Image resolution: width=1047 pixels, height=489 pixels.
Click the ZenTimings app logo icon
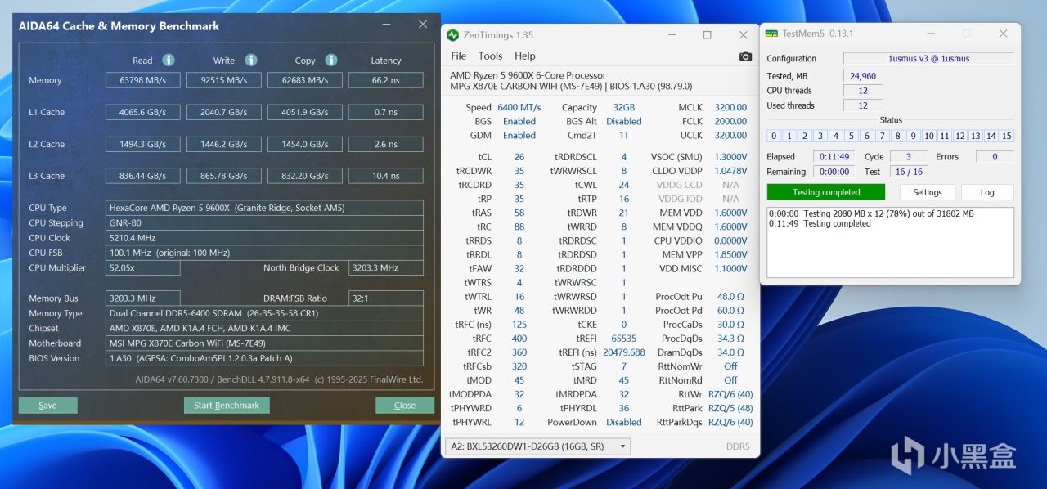pos(452,35)
